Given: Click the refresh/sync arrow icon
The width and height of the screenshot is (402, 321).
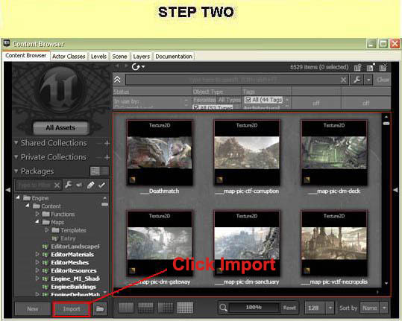Looking at the screenshot, I should click(136, 67).
